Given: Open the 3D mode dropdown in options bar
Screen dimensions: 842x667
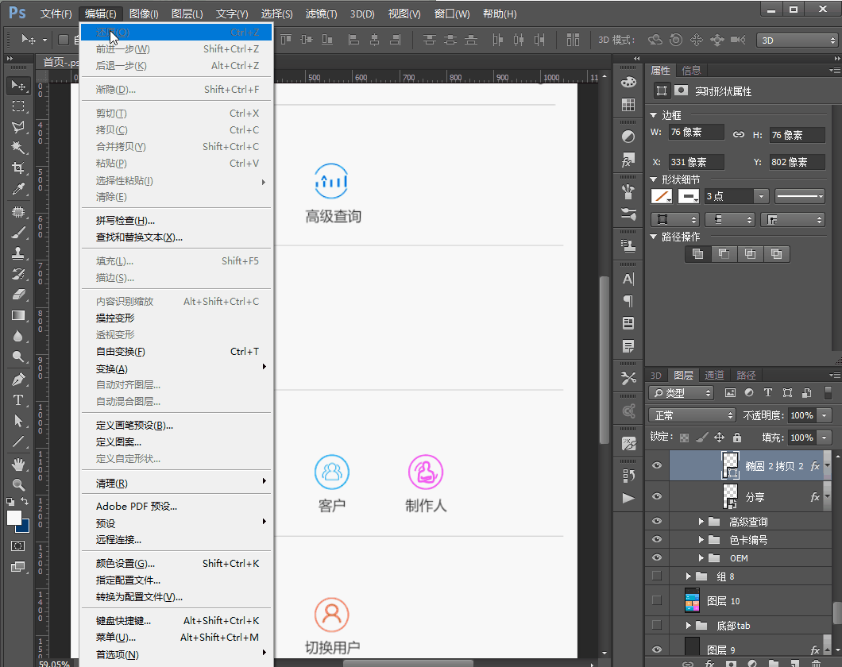Looking at the screenshot, I should click(x=796, y=40).
